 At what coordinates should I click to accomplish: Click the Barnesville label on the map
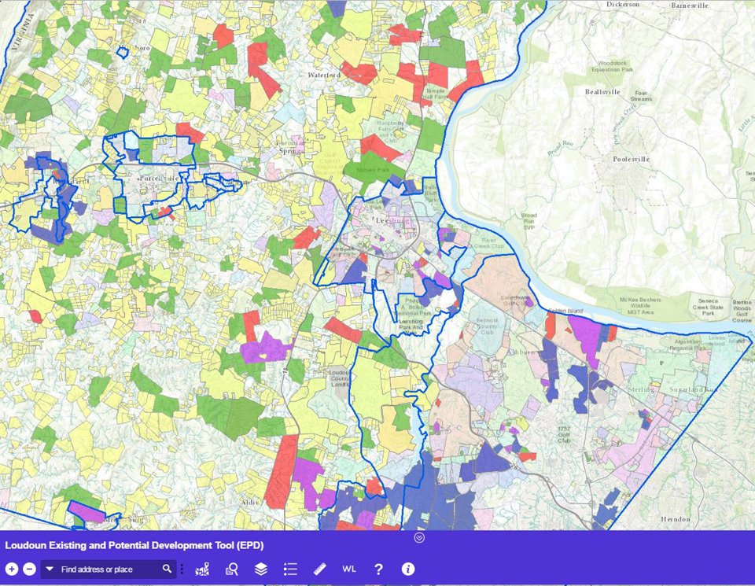coord(690,6)
